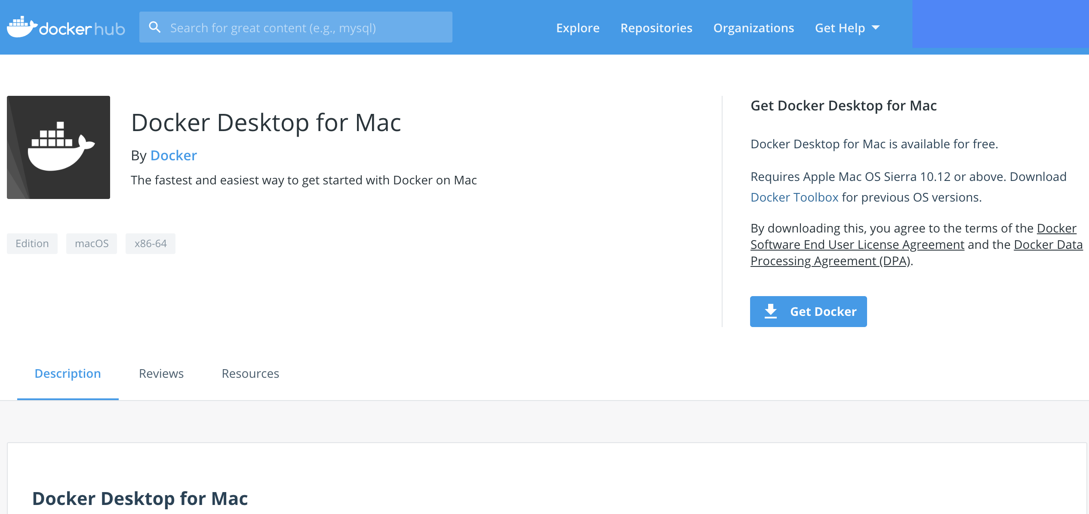Click the Docker Hub whale logo

[x=66, y=28]
